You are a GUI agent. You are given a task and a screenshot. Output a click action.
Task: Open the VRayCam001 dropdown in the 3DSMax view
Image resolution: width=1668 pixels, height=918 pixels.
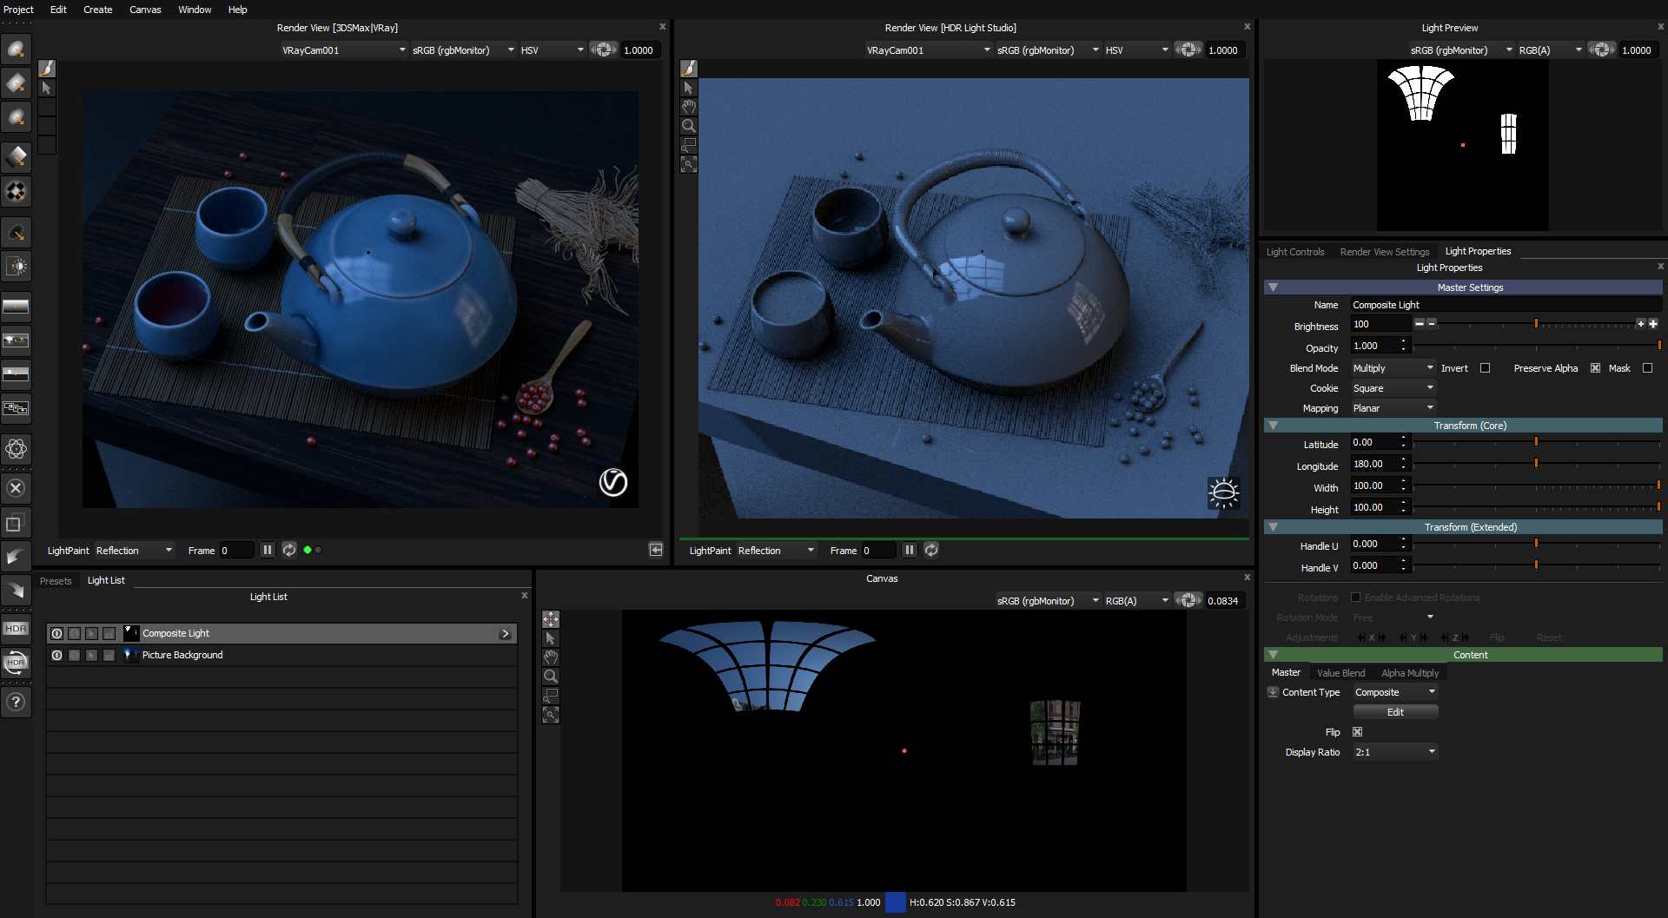pyautogui.click(x=343, y=50)
